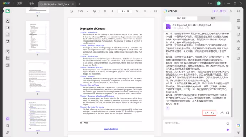Open the Chapter 5, Graphics link
The width and height of the screenshot is (246, 137).
[87, 76]
